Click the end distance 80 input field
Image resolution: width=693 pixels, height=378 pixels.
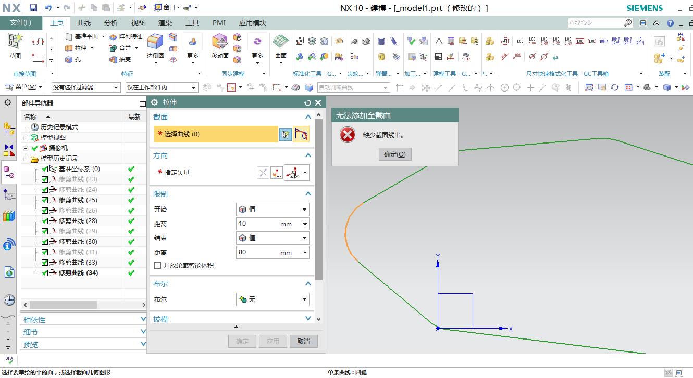(273, 253)
